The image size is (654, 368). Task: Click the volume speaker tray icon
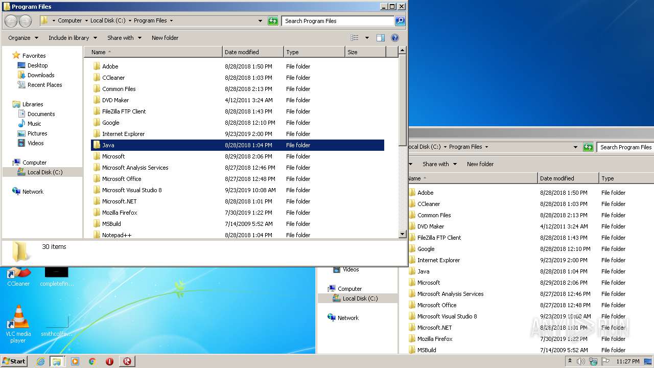click(580, 361)
